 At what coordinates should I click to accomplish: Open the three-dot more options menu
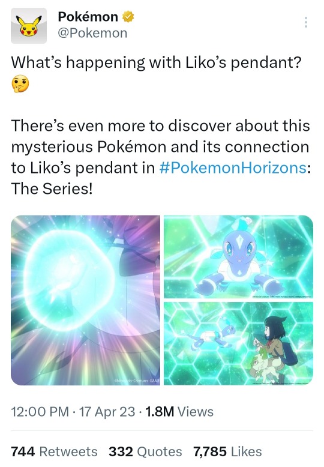pyautogui.click(x=305, y=22)
